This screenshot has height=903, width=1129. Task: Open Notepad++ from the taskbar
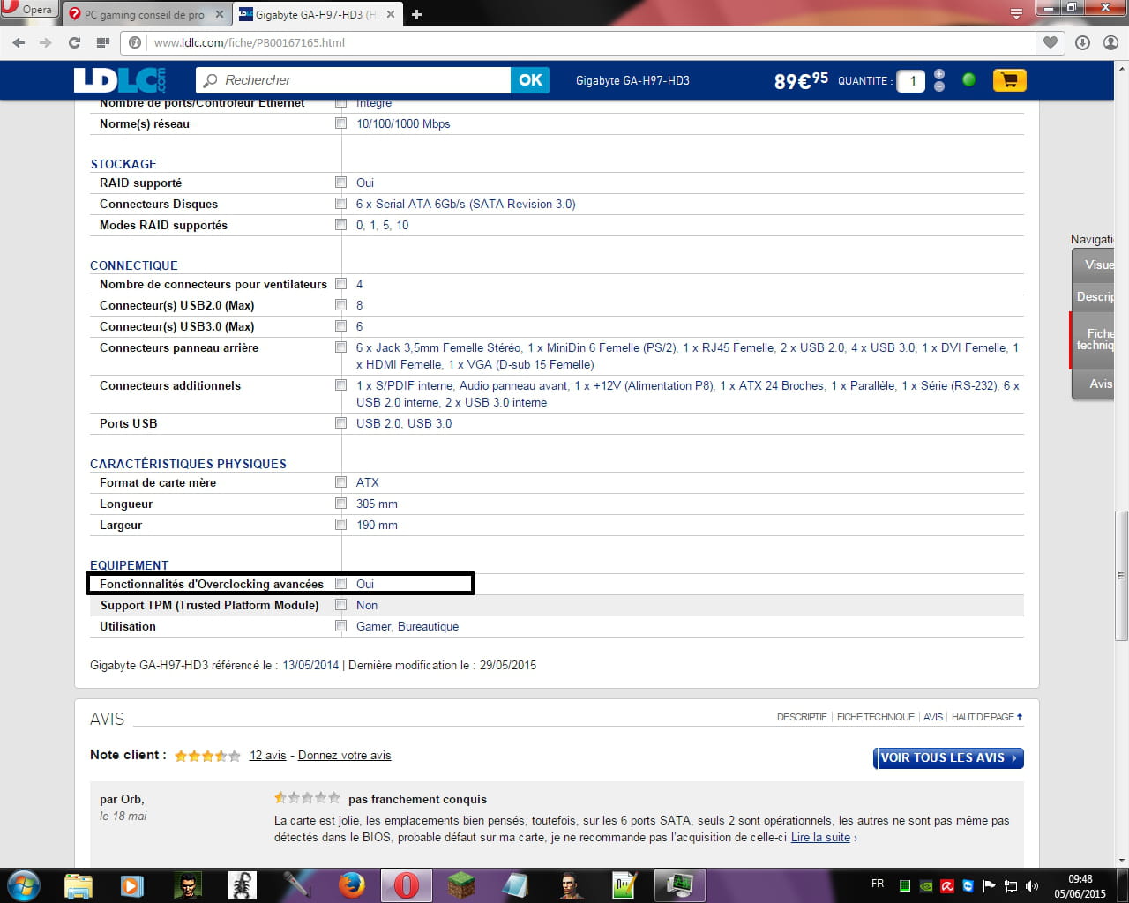point(624,884)
